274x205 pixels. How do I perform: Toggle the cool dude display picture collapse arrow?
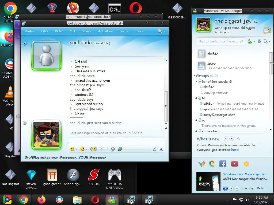tap(25, 44)
